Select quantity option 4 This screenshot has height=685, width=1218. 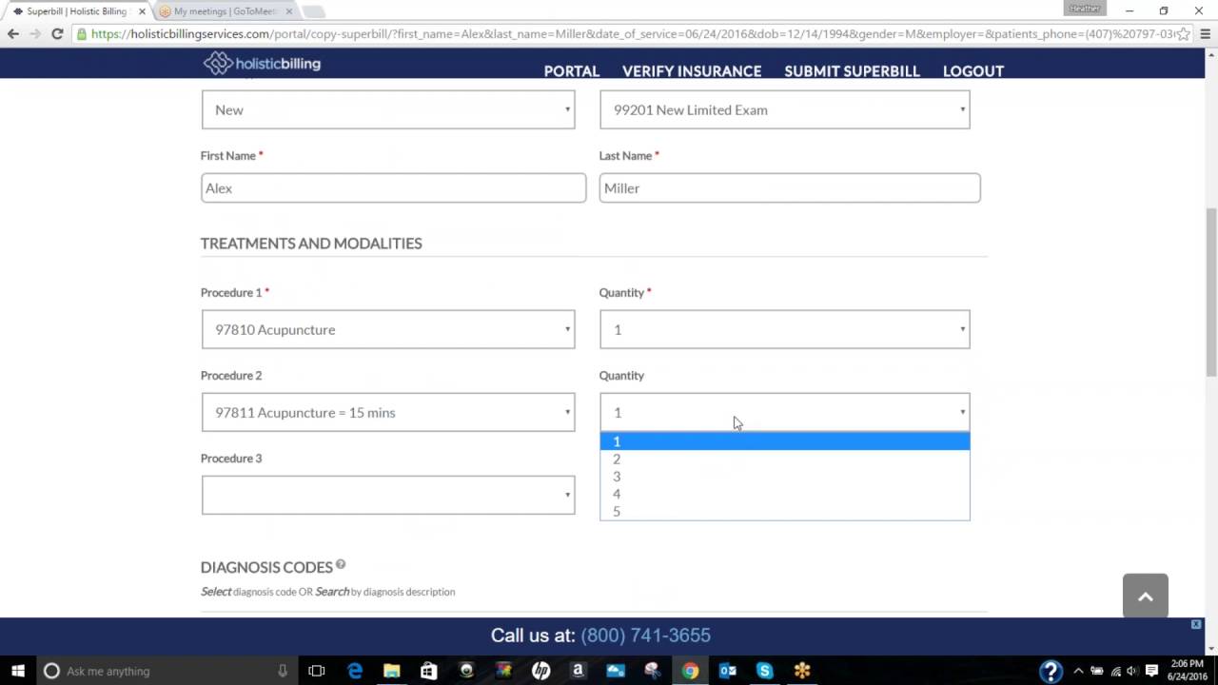(x=785, y=494)
